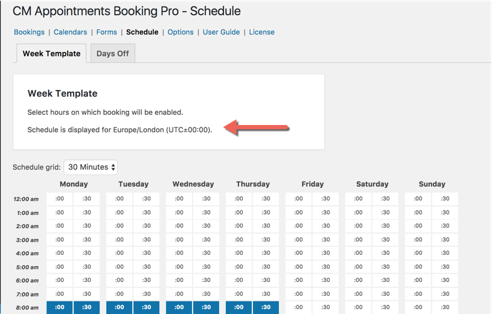Open the Bookings link
Screen dimensions: 492x314
[29, 32]
